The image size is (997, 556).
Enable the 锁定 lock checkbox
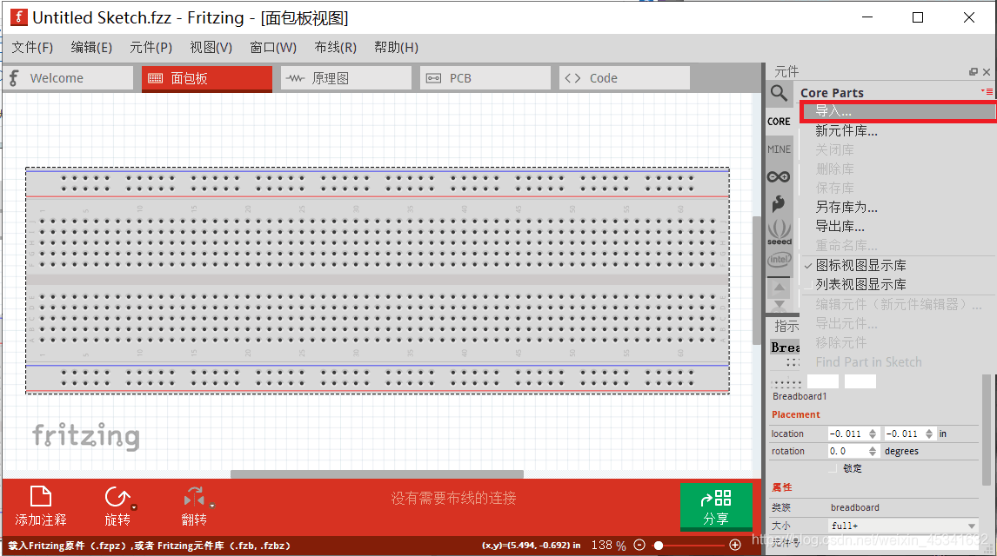(833, 467)
